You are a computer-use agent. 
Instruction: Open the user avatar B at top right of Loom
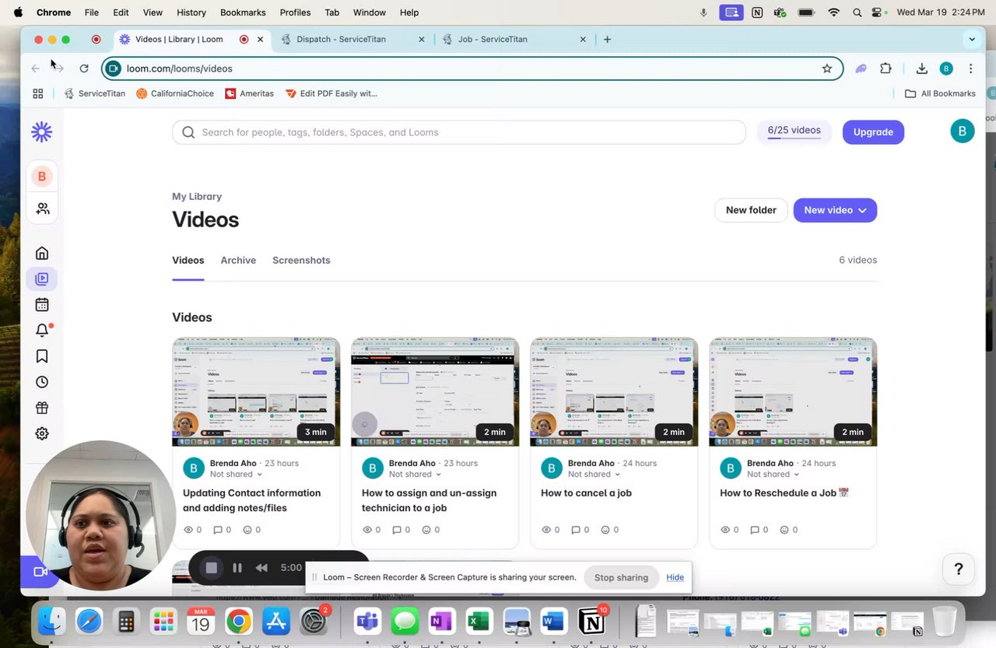pyautogui.click(x=963, y=131)
